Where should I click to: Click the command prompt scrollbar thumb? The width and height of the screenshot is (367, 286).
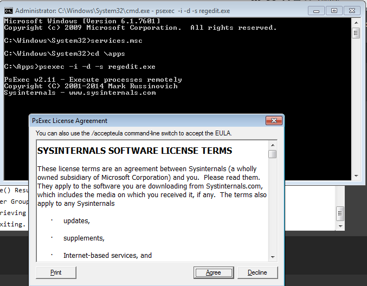(x=356, y=33)
